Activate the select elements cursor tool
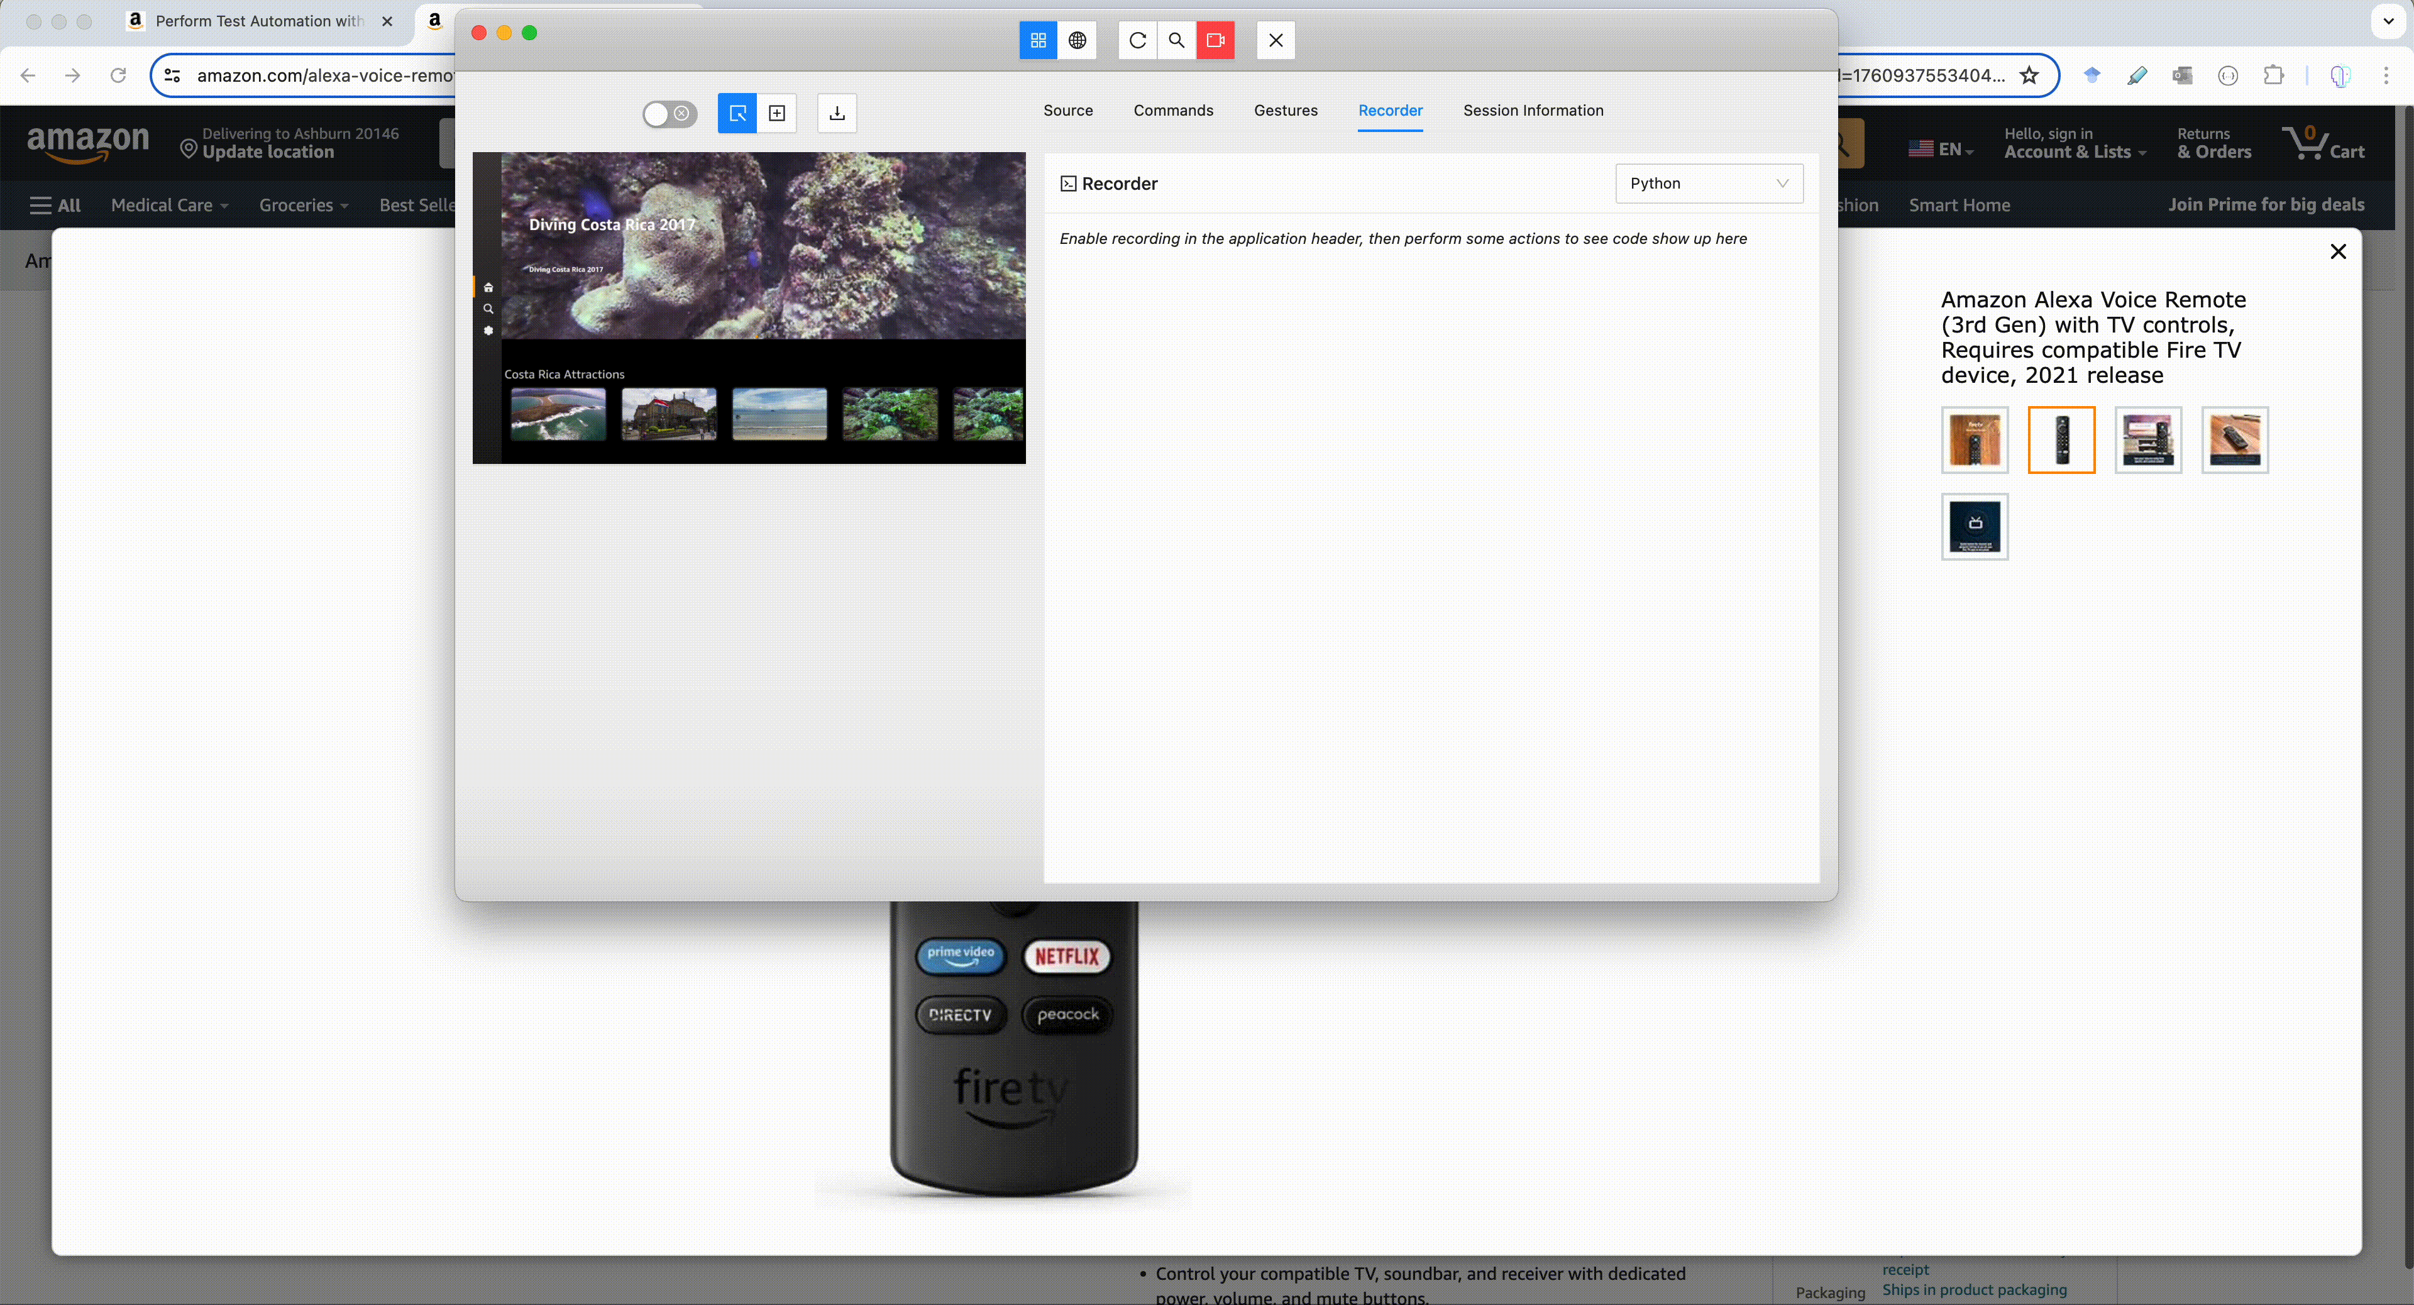 [737, 113]
